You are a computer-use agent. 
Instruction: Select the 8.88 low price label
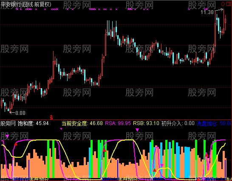click(x=20, y=113)
